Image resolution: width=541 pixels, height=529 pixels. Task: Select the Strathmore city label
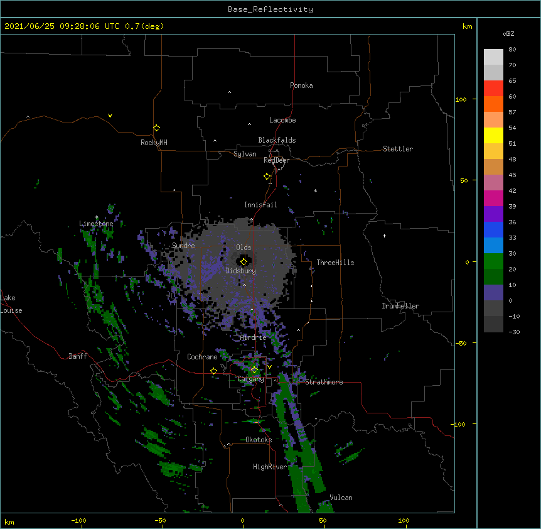[324, 382]
